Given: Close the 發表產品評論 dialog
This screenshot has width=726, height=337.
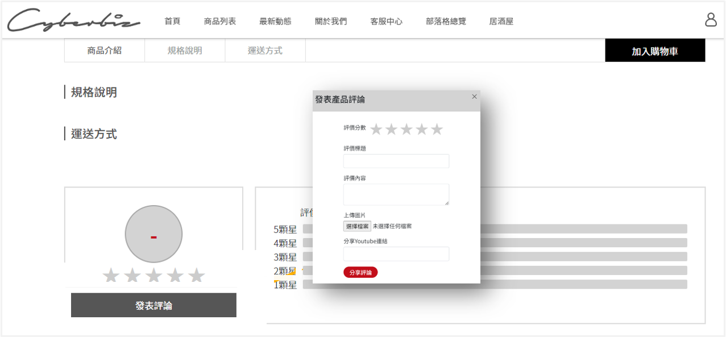Looking at the screenshot, I should pyautogui.click(x=475, y=97).
